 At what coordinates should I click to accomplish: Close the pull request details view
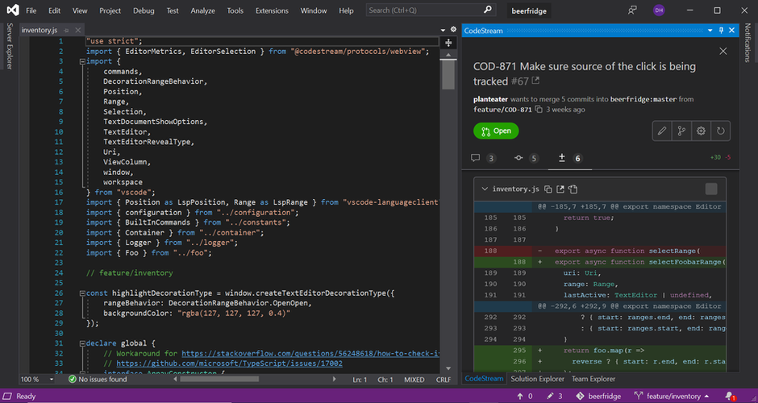(723, 52)
